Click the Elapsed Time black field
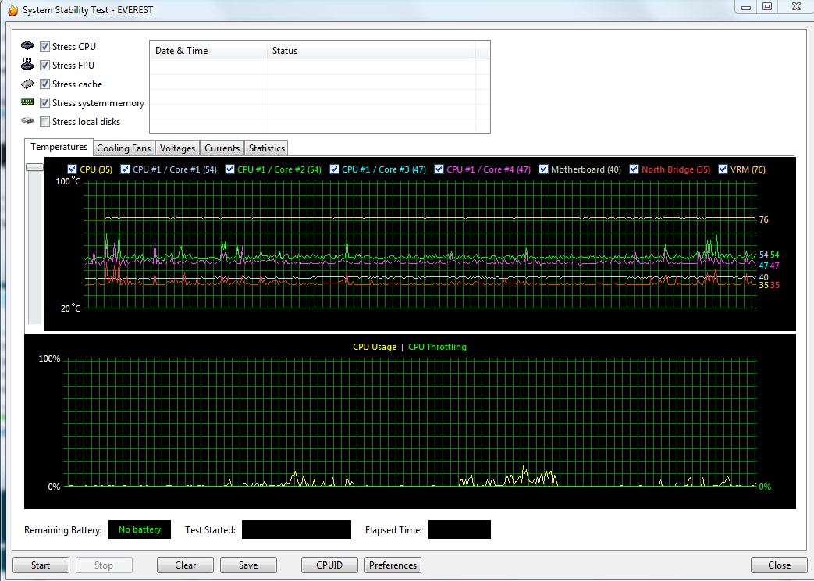 pyautogui.click(x=460, y=529)
